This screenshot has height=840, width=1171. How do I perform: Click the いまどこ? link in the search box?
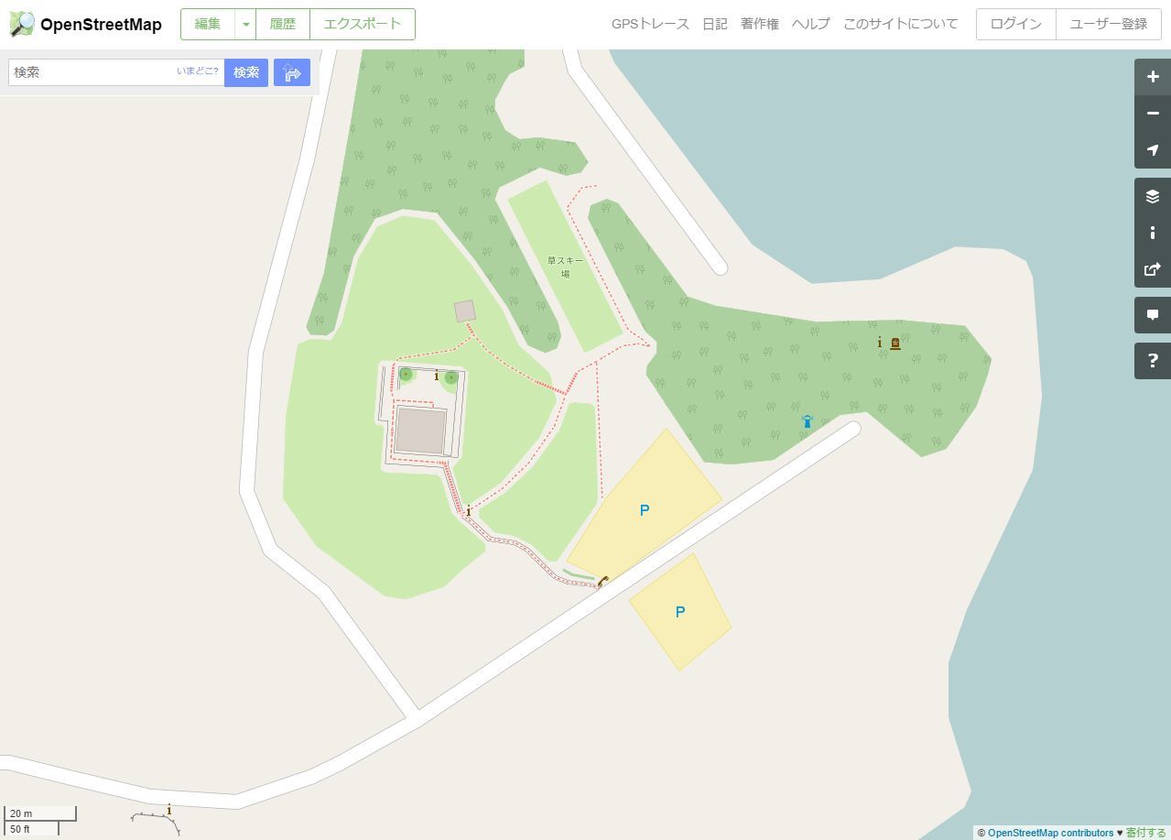(198, 71)
